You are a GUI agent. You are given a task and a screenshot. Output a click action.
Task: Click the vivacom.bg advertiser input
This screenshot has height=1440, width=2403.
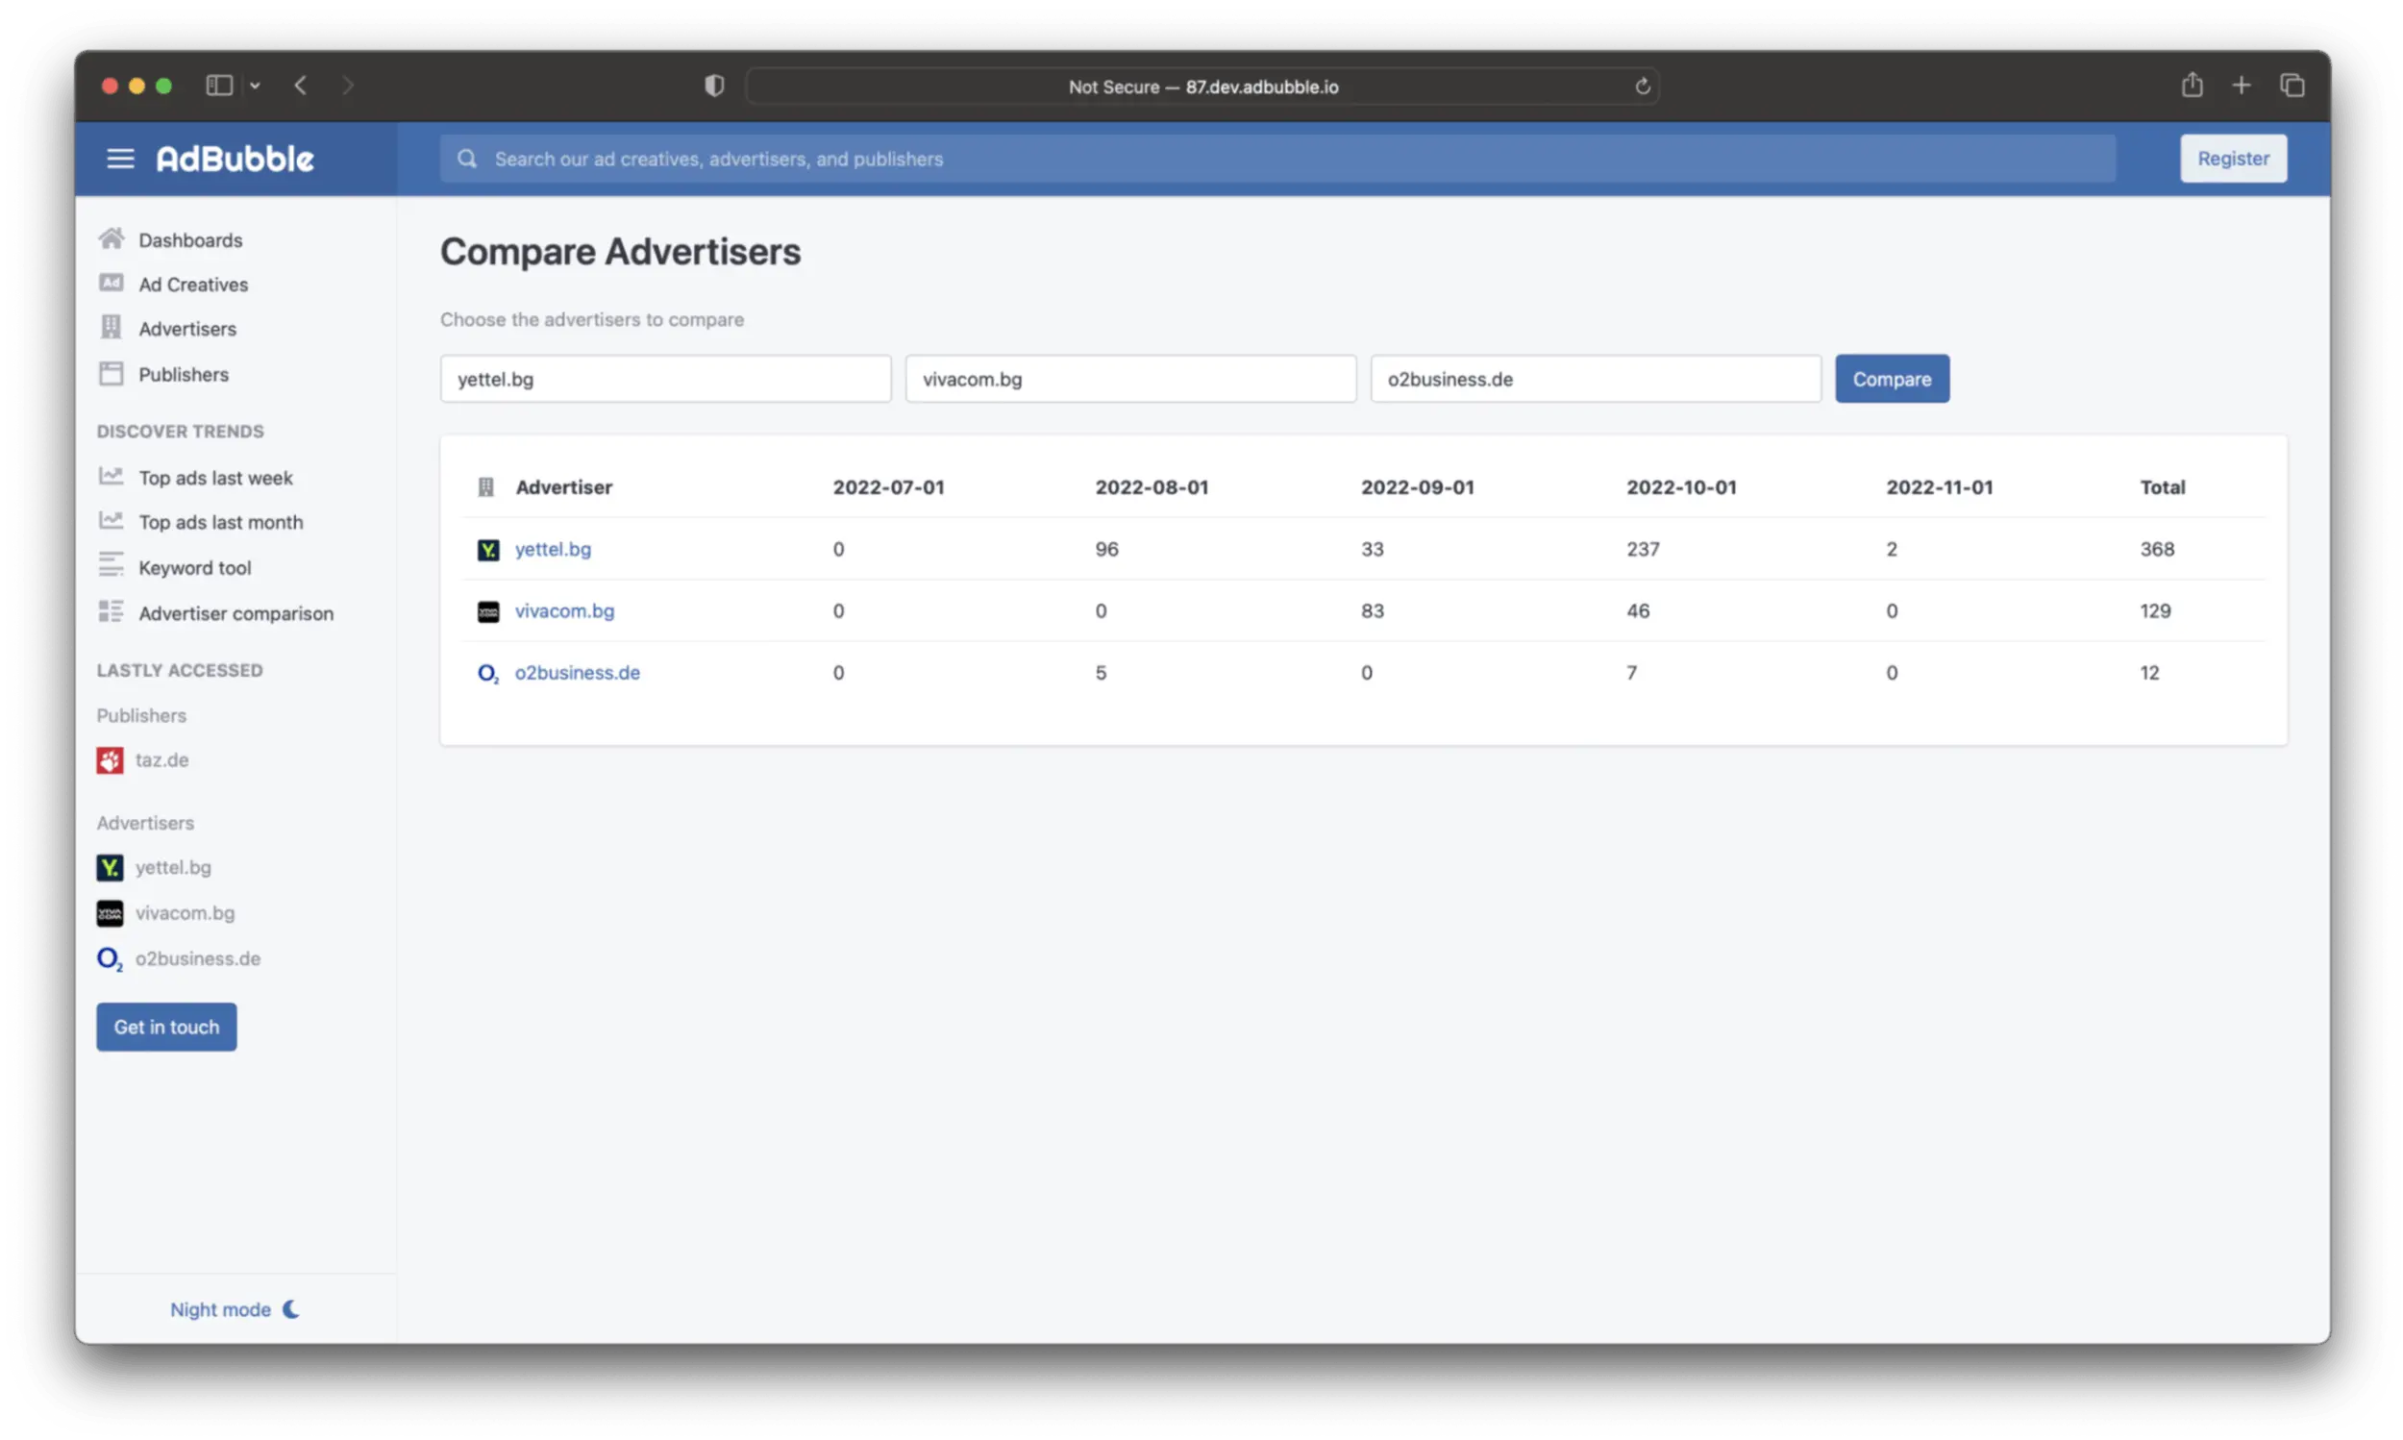pos(1130,379)
